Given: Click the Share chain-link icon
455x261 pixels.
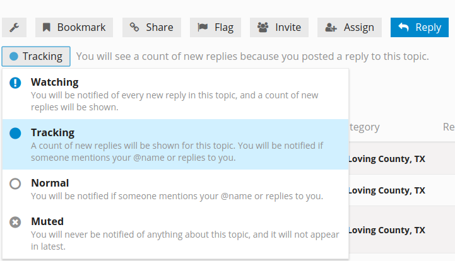Looking at the screenshot, I should pos(134,27).
